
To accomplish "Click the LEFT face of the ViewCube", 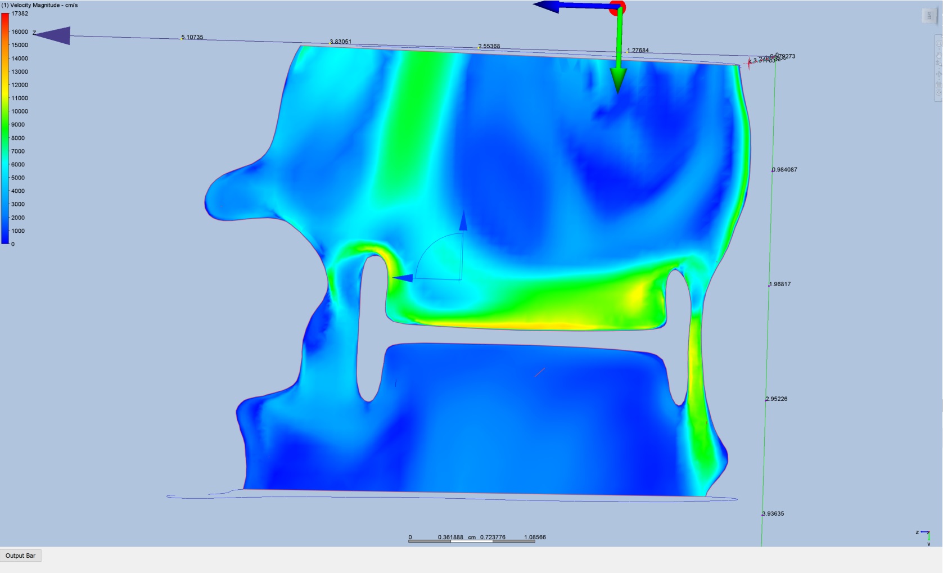I will (930, 16).
